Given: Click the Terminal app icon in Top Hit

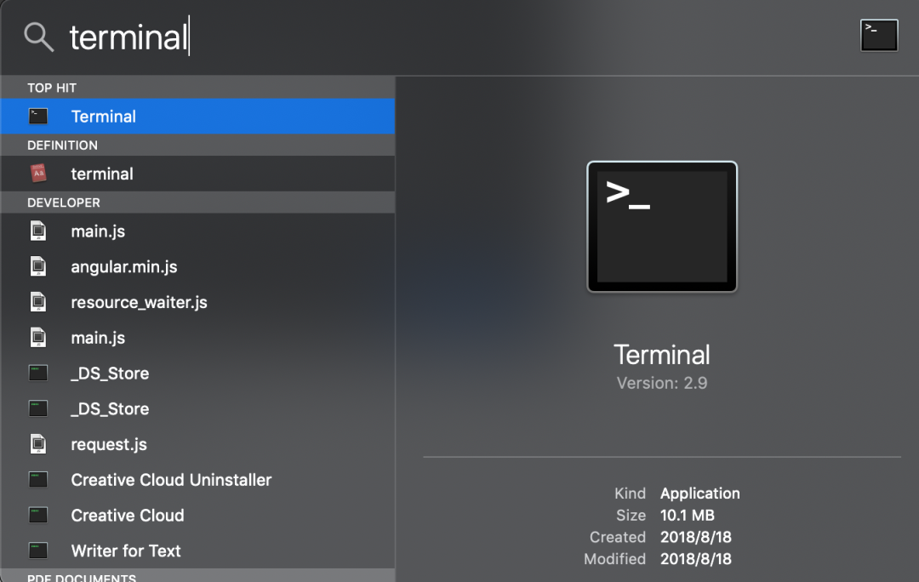Looking at the screenshot, I should pyautogui.click(x=38, y=116).
